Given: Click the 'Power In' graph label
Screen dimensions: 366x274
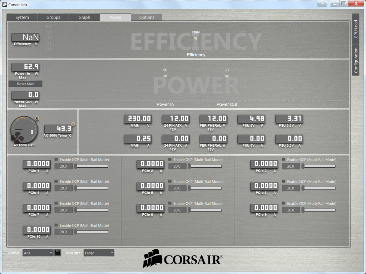Looking at the screenshot, I should point(165,105).
